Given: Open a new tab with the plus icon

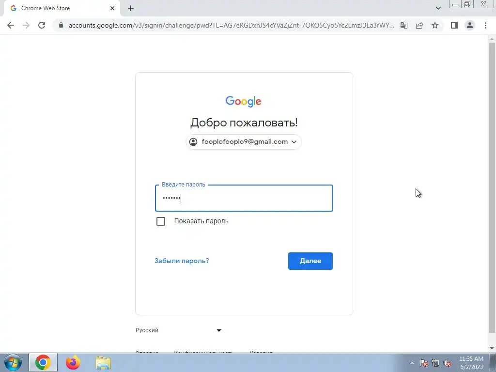Looking at the screenshot, I should 131,8.
